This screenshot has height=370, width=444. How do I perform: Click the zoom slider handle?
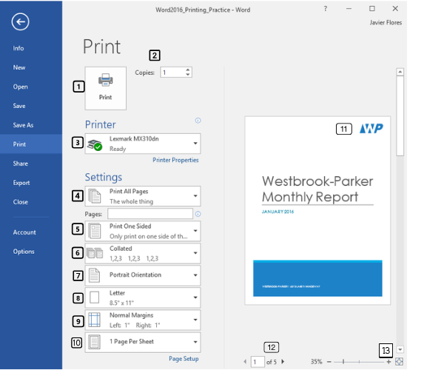point(343,362)
